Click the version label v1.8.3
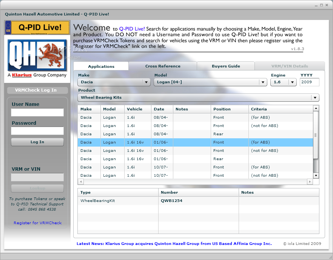Viewport: 333px width, 260px height. (298, 49)
